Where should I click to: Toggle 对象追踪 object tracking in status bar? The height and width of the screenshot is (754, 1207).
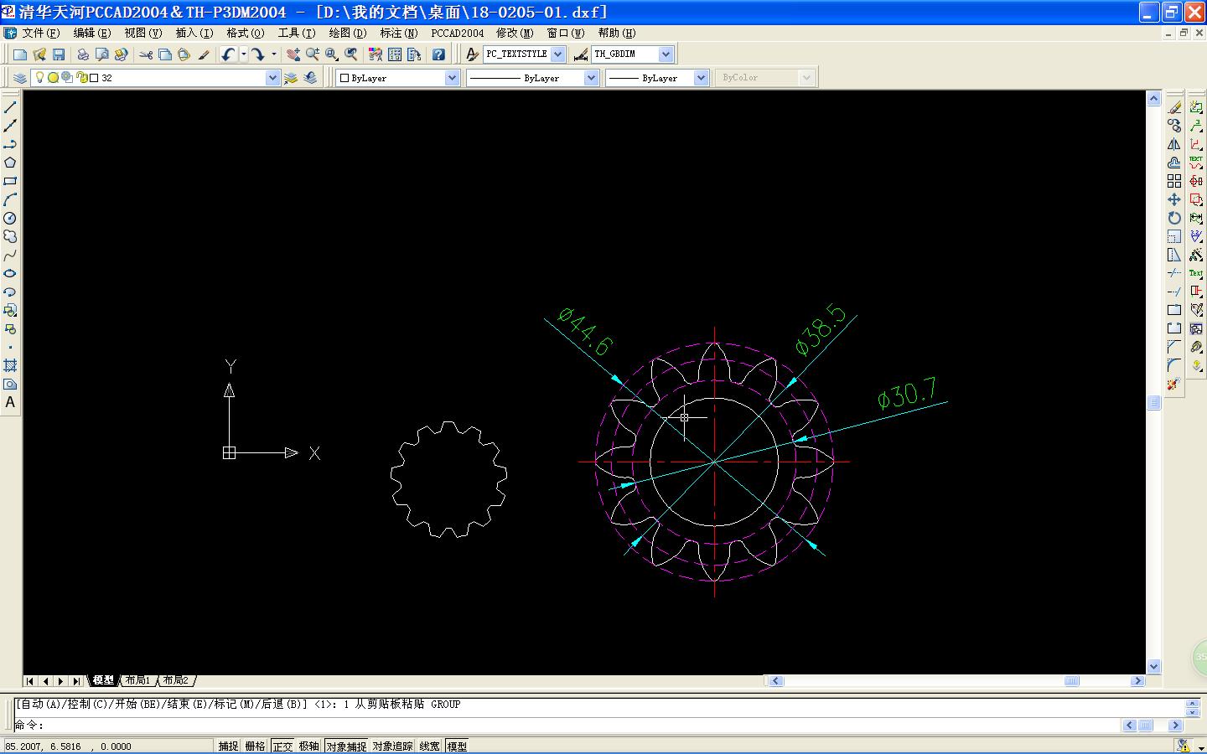[392, 746]
